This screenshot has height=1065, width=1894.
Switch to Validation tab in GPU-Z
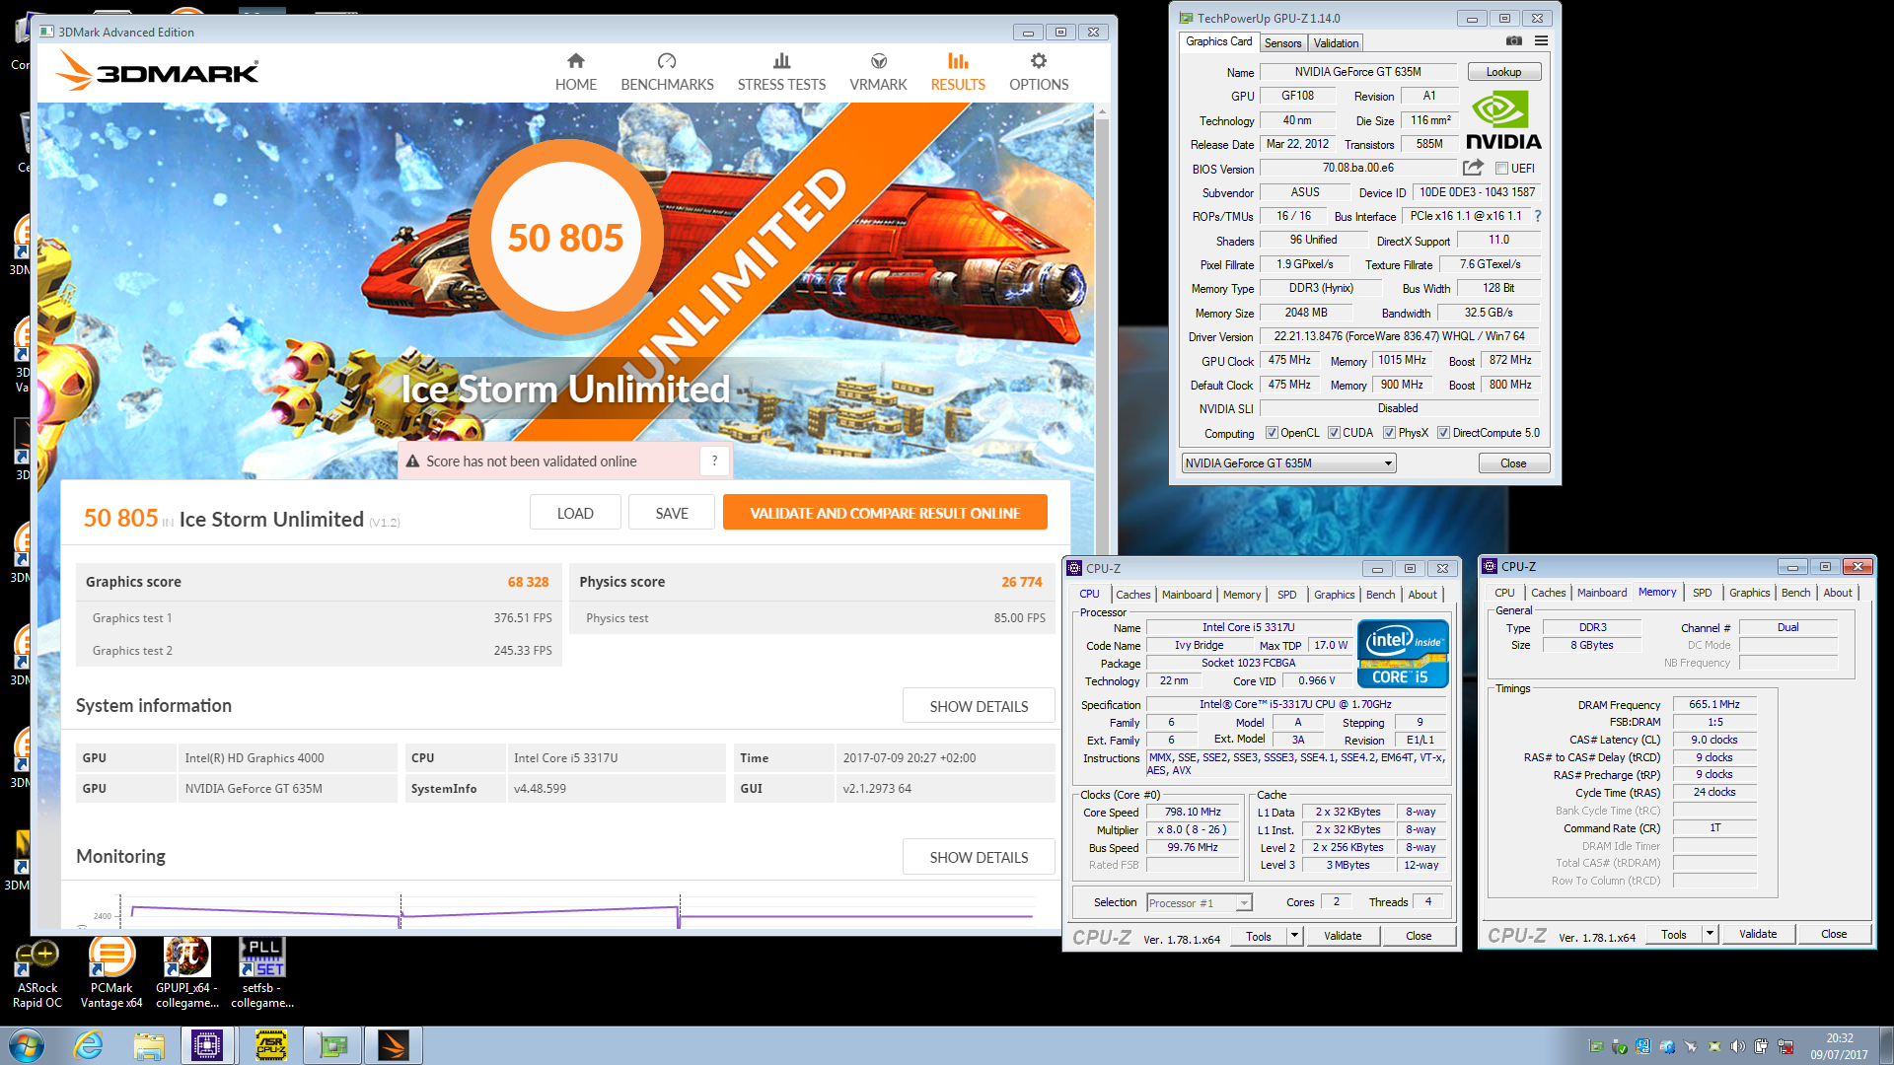pyautogui.click(x=1336, y=43)
